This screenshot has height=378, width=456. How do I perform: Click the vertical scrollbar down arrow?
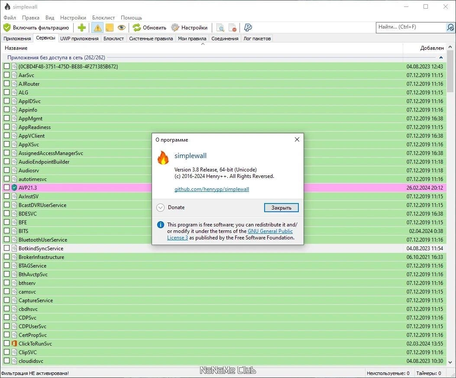point(450,362)
